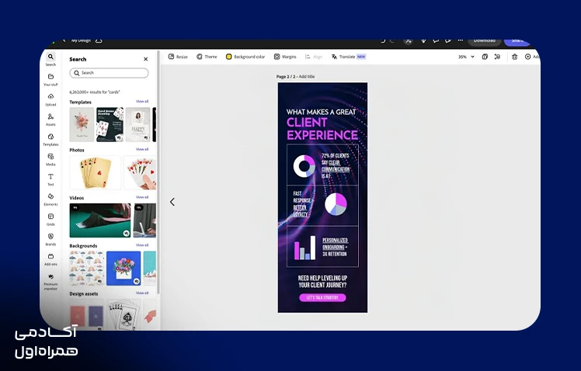
Task: Click Add title next to Page 2 / 2
Action: pos(307,77)
